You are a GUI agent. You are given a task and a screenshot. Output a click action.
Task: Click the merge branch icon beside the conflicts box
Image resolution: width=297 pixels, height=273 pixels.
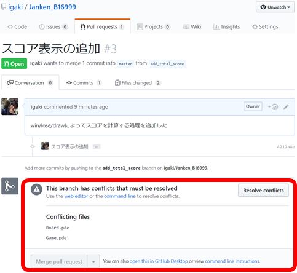(x=10, y=186)
